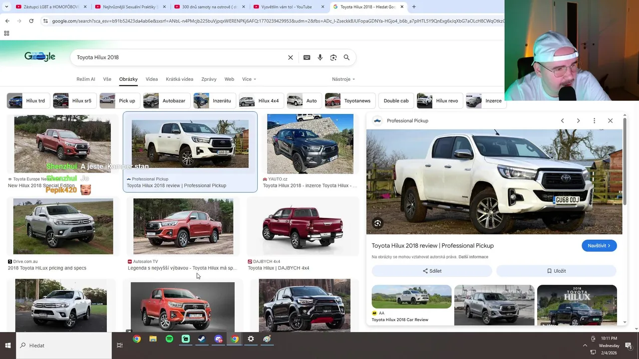Screen dimensions: 639x359
Task: Open File Explorer from the taskbar
Action: click(153, 339)
